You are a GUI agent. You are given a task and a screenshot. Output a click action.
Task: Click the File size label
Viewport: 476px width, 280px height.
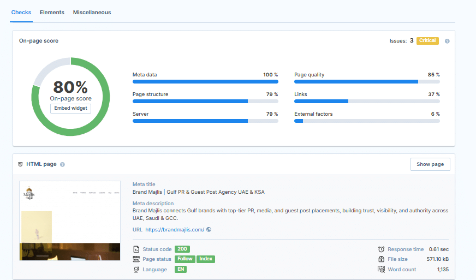(398, 259)
